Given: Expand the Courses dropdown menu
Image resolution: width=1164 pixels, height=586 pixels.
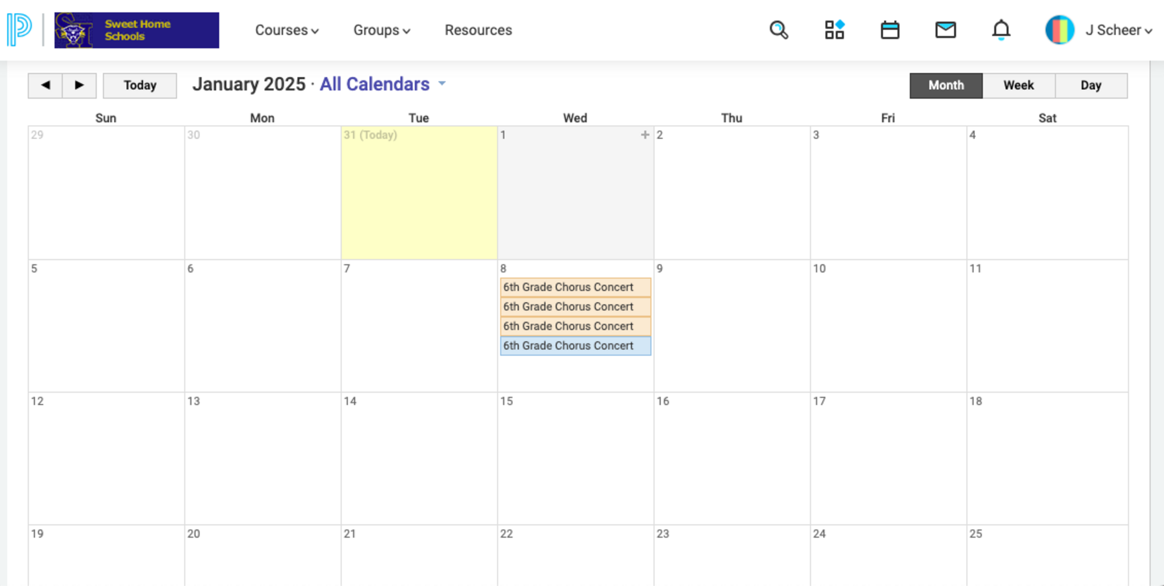Looking at the screenshot, I should pyautogui.click(x=286, y=30).
